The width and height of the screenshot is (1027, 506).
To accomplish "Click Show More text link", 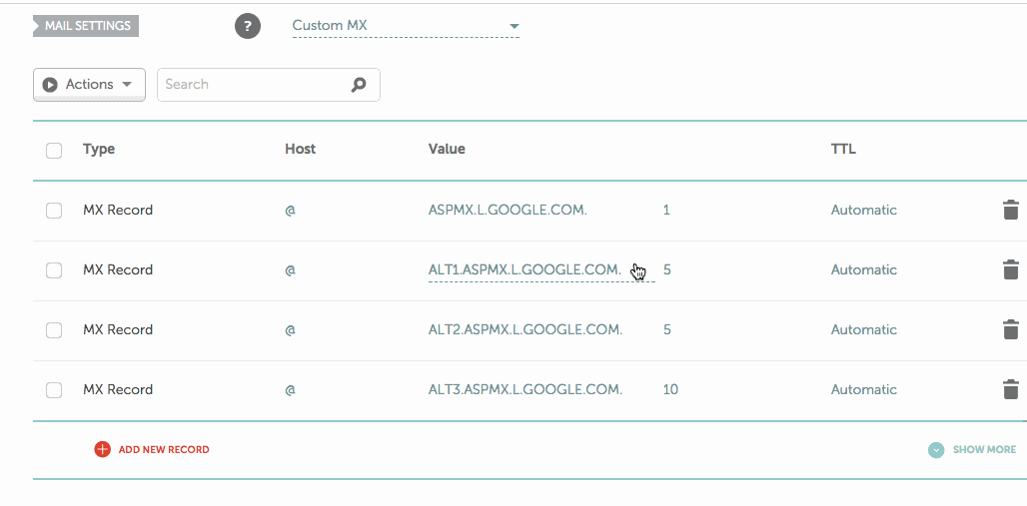I will pos(984,449).
